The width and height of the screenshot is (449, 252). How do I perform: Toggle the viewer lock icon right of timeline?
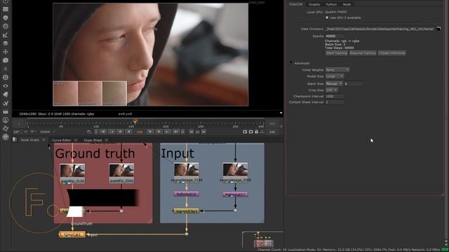257,132
